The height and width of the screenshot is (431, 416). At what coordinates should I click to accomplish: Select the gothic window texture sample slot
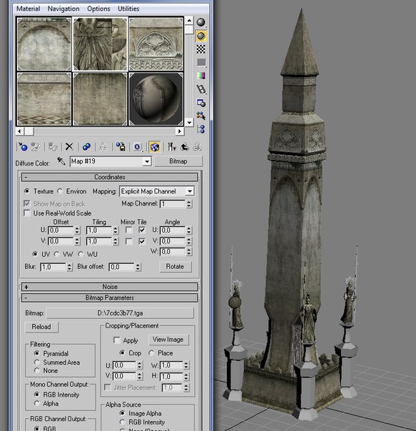pyautogui.click(x=156, y=44)
